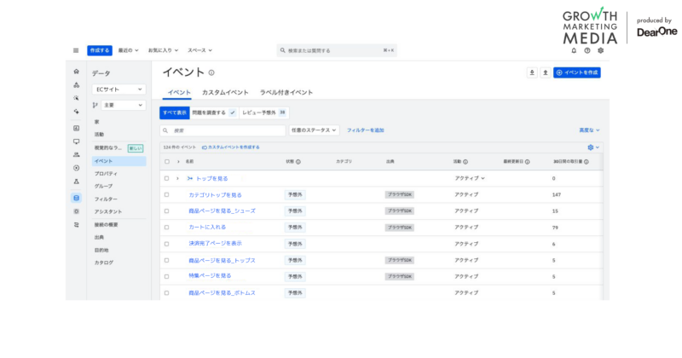Image resolution: width=682 pixels, height=358 pixels.
Task: Click the upload icon near create event
Action: [x=545, y=73]
